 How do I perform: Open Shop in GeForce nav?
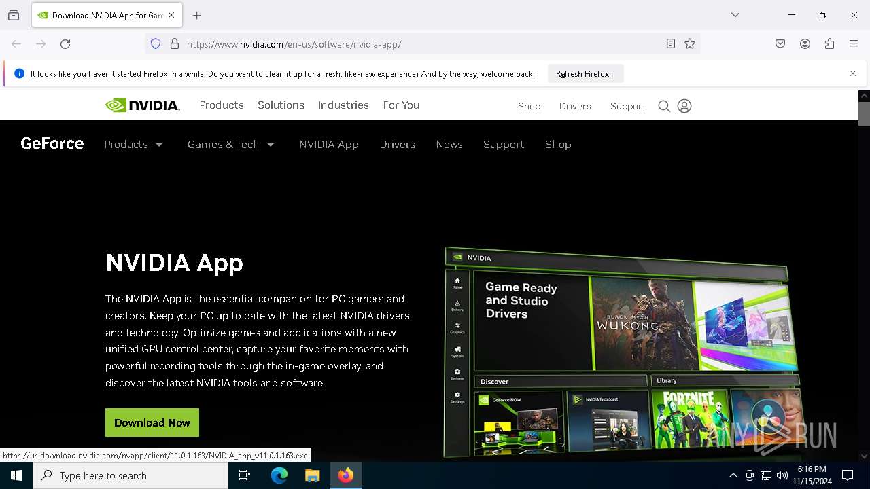click(x=558, y=145)
